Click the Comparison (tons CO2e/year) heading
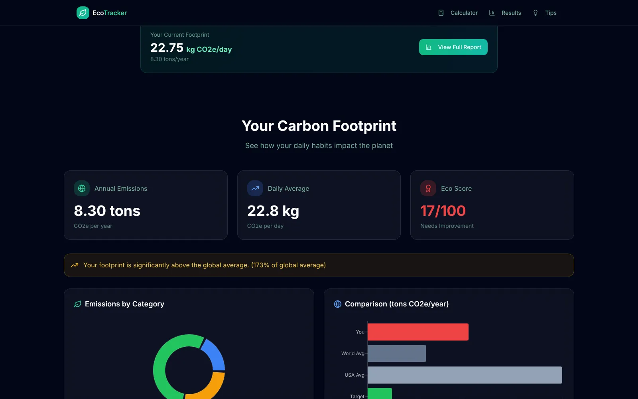The image size is (638, 399). tap(397, 304)
